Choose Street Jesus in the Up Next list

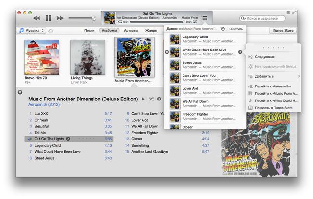point(205,65)
